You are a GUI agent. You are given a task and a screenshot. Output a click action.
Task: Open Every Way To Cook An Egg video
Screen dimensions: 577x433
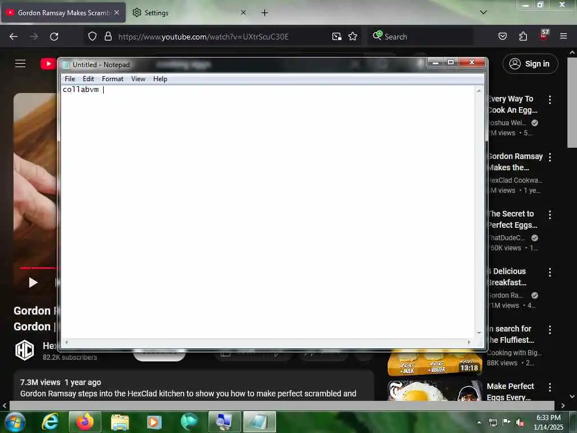tap(513, 104)
